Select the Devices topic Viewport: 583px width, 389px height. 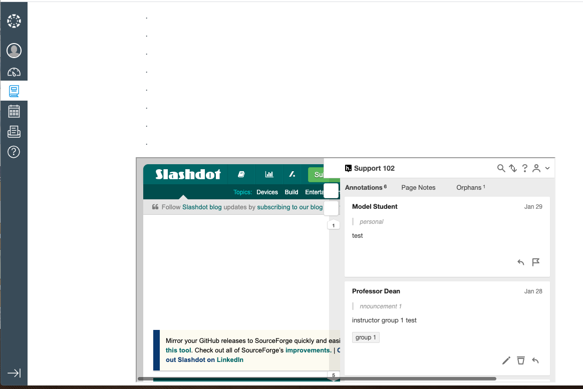click(267, 192)
